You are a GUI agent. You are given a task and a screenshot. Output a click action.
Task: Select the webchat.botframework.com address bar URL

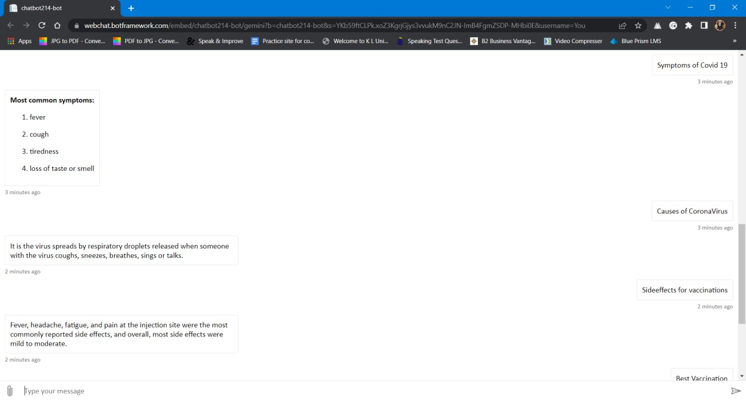click(335, 26)
